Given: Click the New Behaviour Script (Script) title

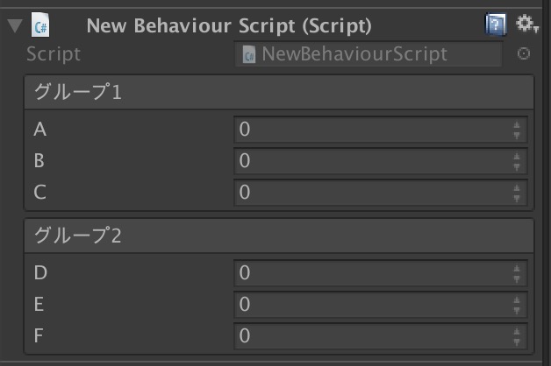Looking at the screenshot, I should (x=229, y=26).
